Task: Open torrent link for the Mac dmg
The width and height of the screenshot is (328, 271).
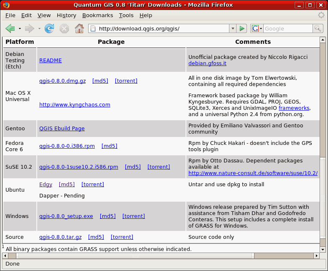Action: point(126,81)
